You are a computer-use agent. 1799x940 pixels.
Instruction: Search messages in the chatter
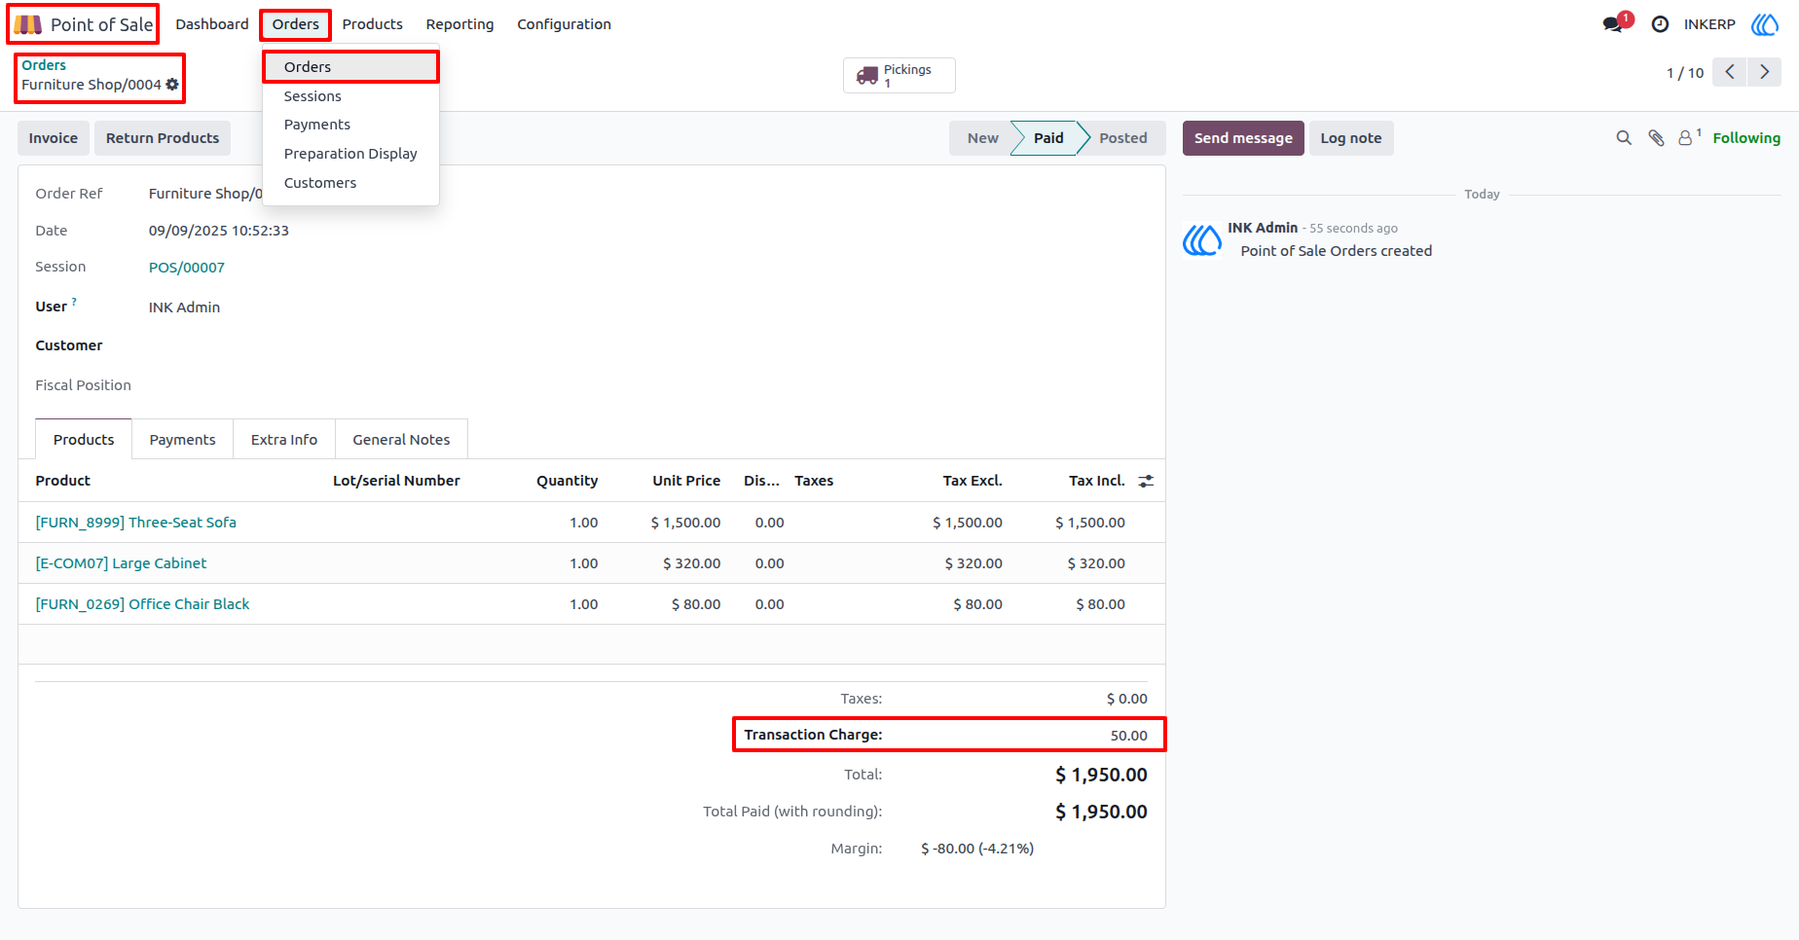pos(1624,138)
